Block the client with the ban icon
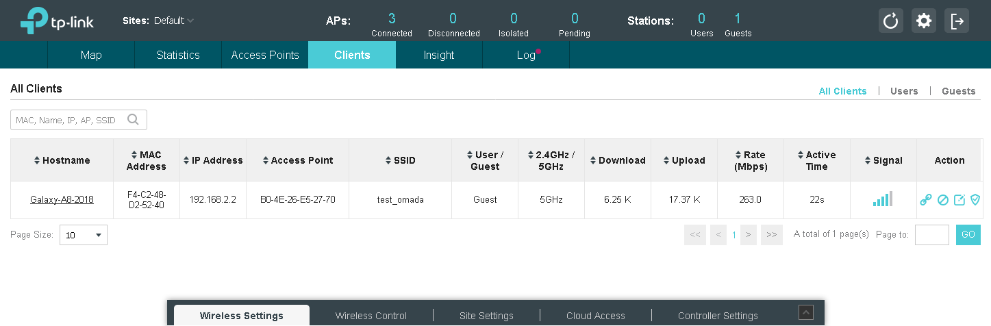This screenshot has width=991, height=326. [x=943, y=200]
